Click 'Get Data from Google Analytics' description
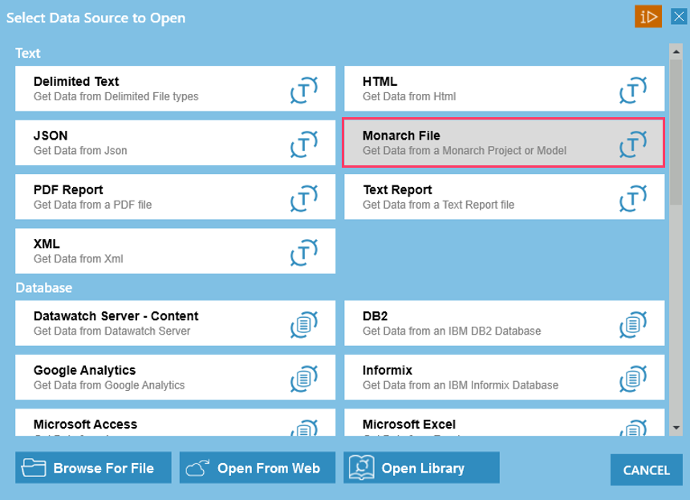The image size is (690, 500). tap(109, 385)
